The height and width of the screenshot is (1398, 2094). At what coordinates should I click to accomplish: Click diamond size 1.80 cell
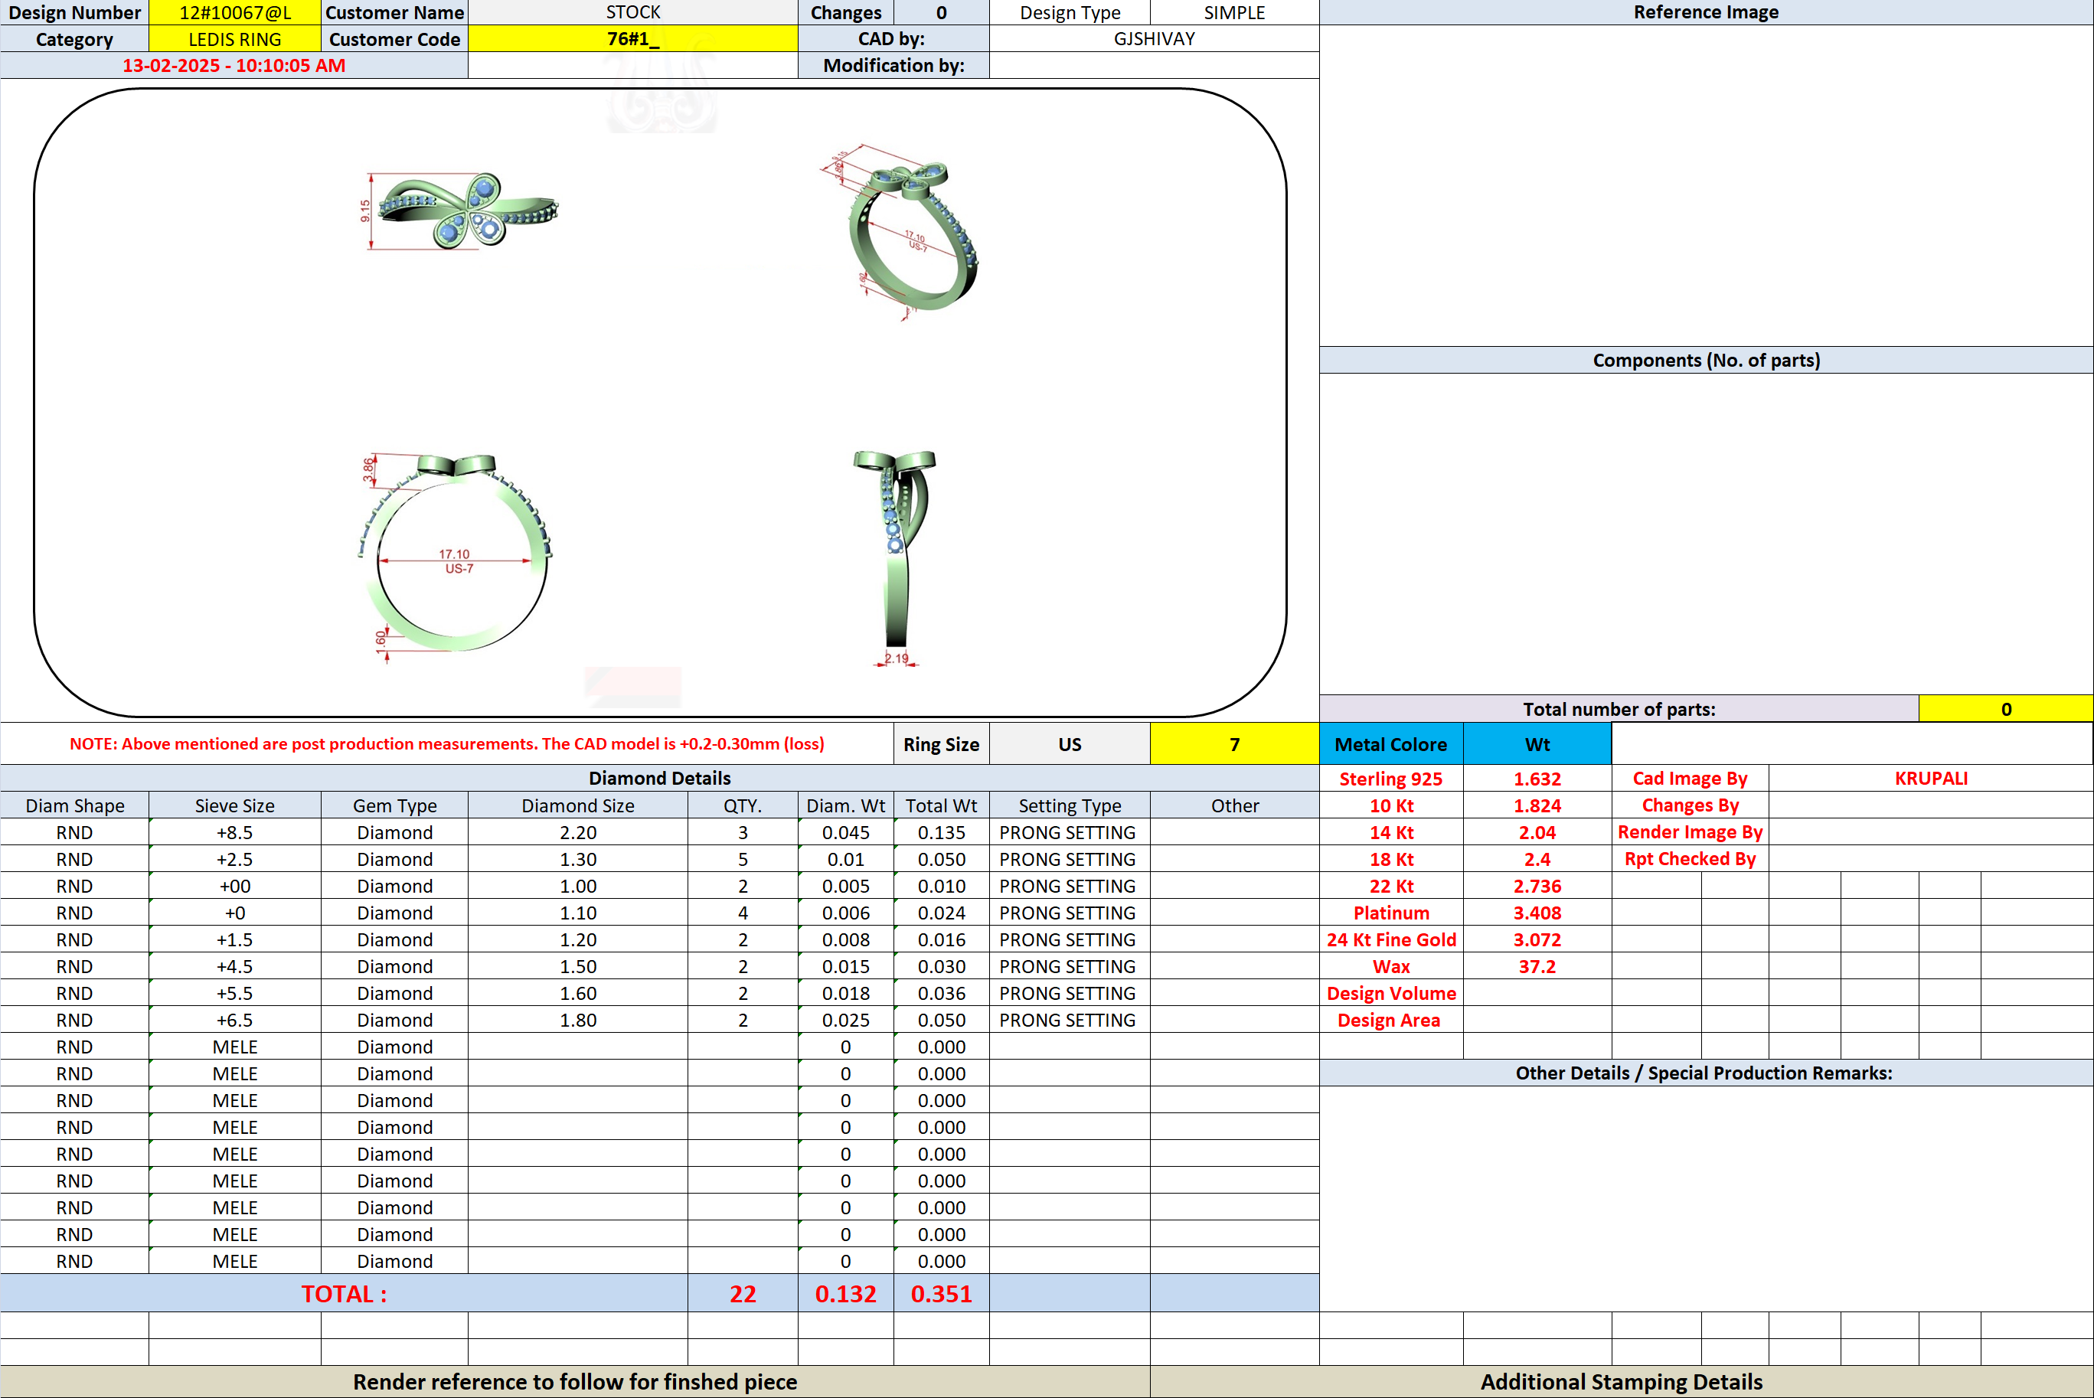pyautogui.click(x=577, y=1019)
